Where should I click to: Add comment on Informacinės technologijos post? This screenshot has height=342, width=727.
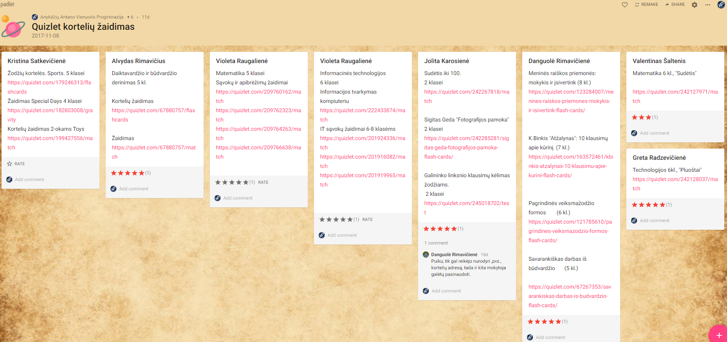[342, 235]
